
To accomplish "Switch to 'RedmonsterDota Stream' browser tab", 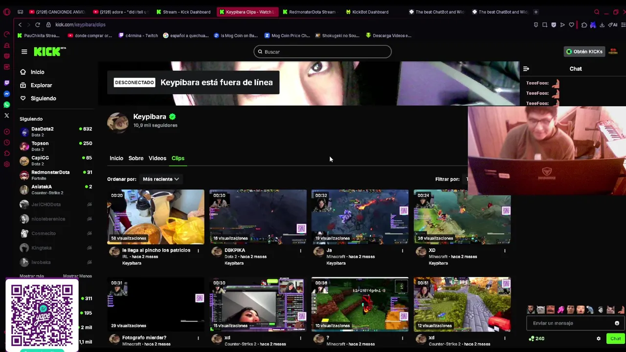I will pyautogui.click(x=309, y=12).
